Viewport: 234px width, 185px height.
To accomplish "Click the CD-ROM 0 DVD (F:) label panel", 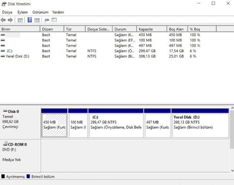I will tap(20, 156).
